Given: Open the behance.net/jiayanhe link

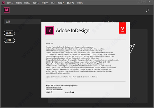Looking at the screenshot, I should pos(53,87).
